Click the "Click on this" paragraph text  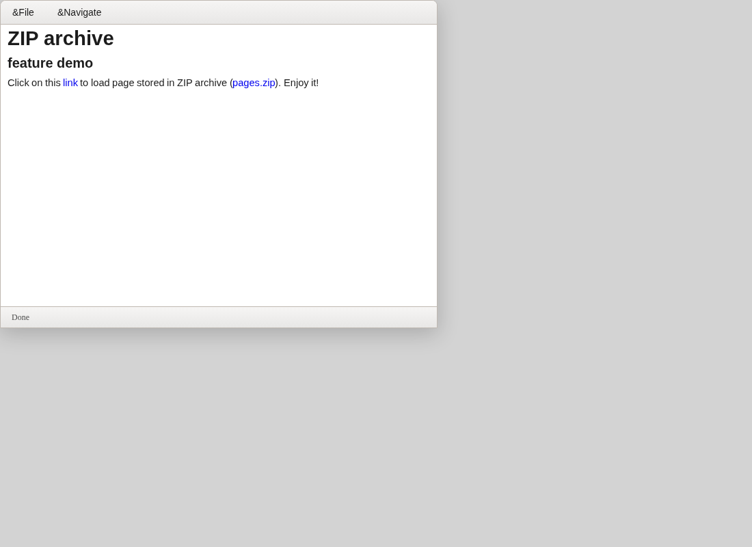pos(34,83)
